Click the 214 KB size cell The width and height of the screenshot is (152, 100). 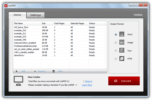tap(45, 46)
